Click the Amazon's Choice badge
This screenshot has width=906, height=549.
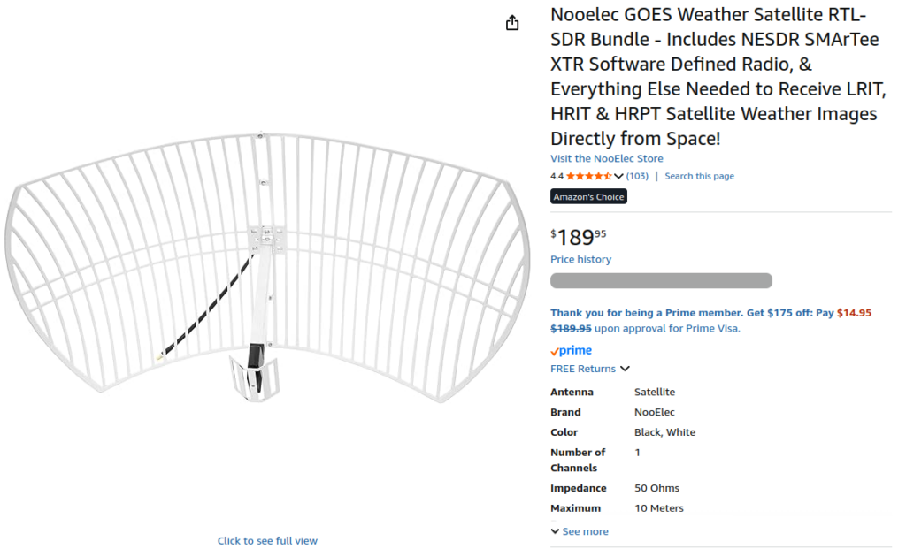pos(588,197)
